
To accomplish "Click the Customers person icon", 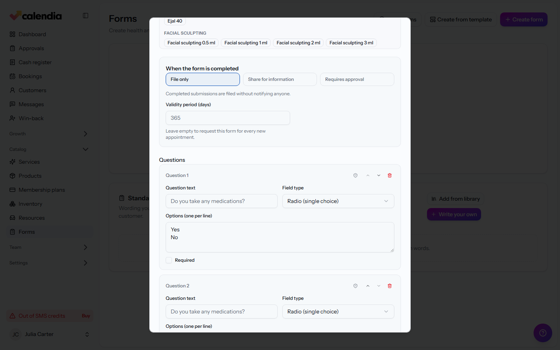I will [12, 90].
